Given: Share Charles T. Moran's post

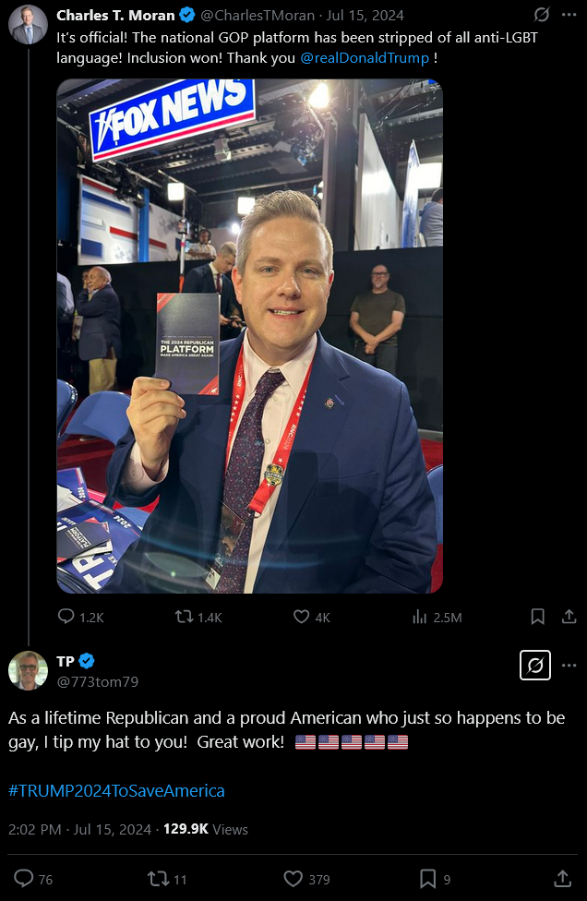Looking at the screenshot, I should click(569, 617).
